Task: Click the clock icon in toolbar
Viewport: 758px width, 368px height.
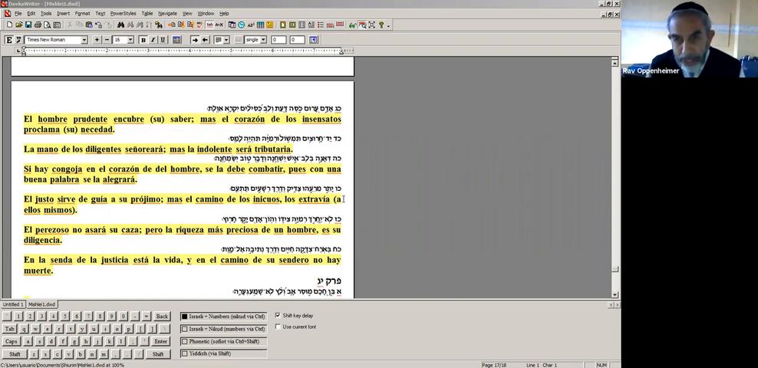Action: click(241, 25)
